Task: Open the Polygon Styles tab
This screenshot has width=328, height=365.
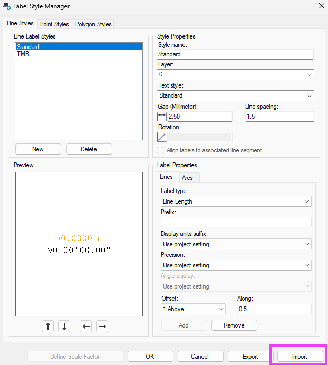Action: (x=93, y=24)
